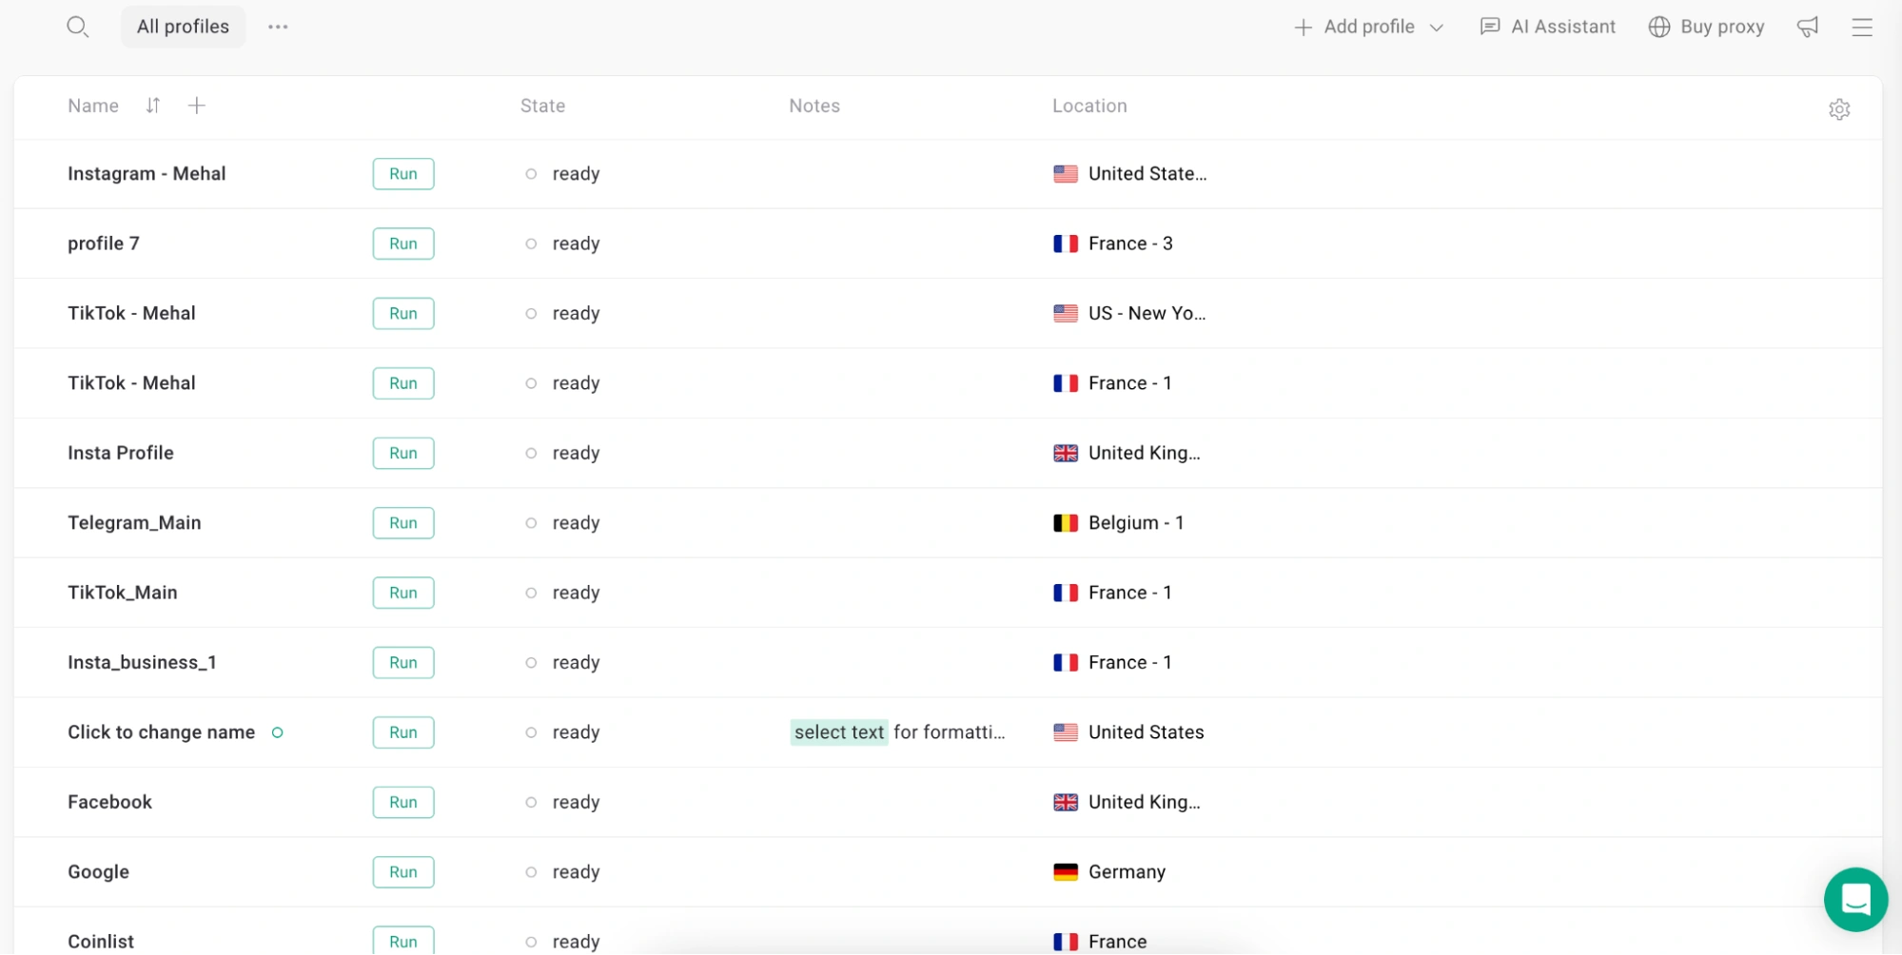The image size is (1902, 955).
Task: Expand the Add profile dropdown arrow
Action: 1437,28
